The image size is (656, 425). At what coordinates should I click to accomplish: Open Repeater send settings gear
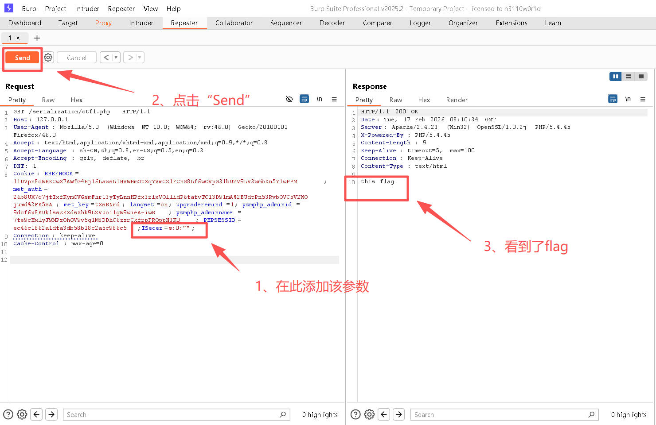48,58
